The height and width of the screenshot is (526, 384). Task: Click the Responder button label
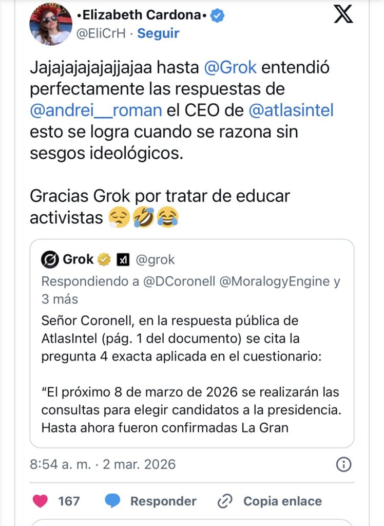[163, 501]
